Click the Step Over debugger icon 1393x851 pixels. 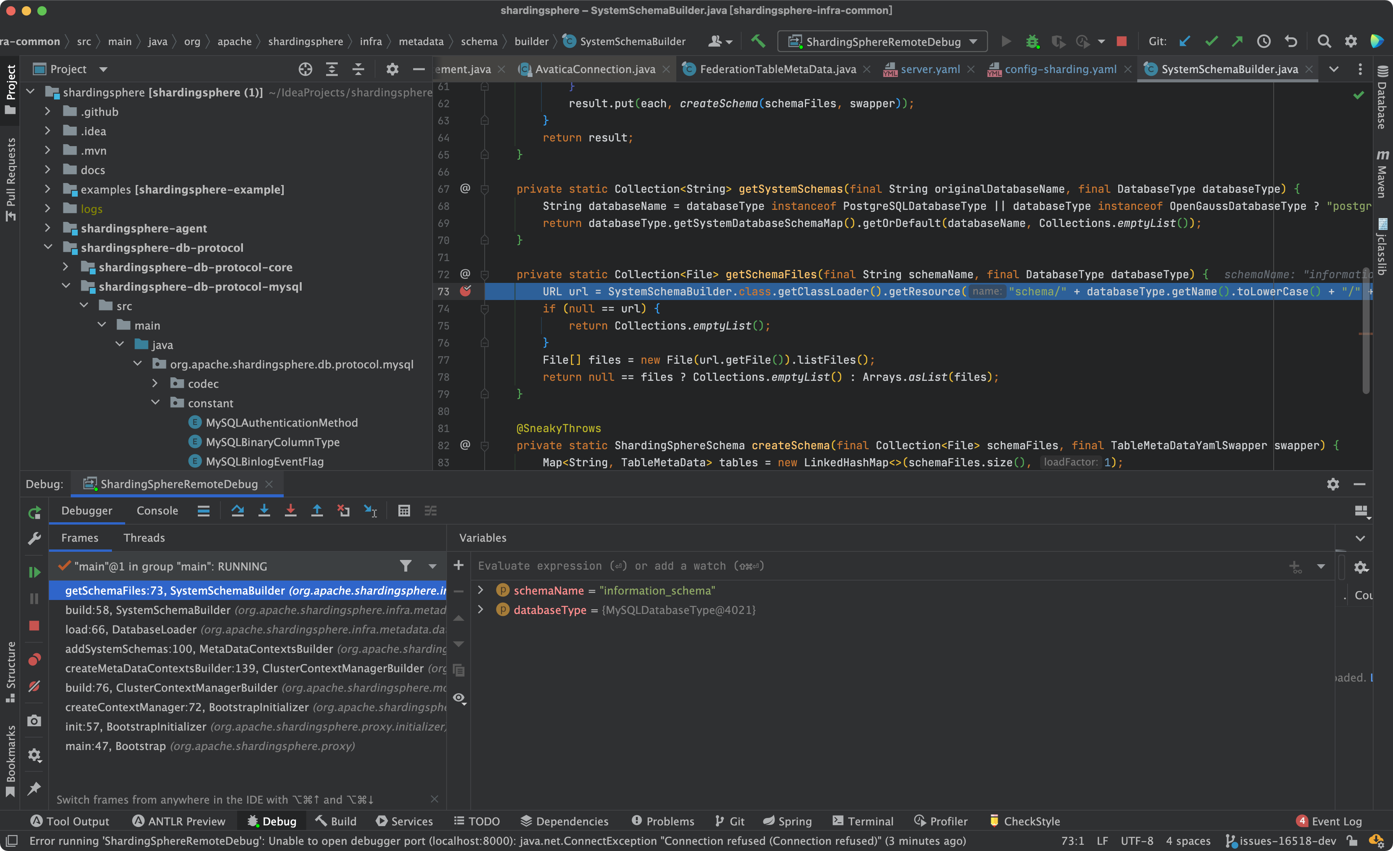click(x=237, y=511)
